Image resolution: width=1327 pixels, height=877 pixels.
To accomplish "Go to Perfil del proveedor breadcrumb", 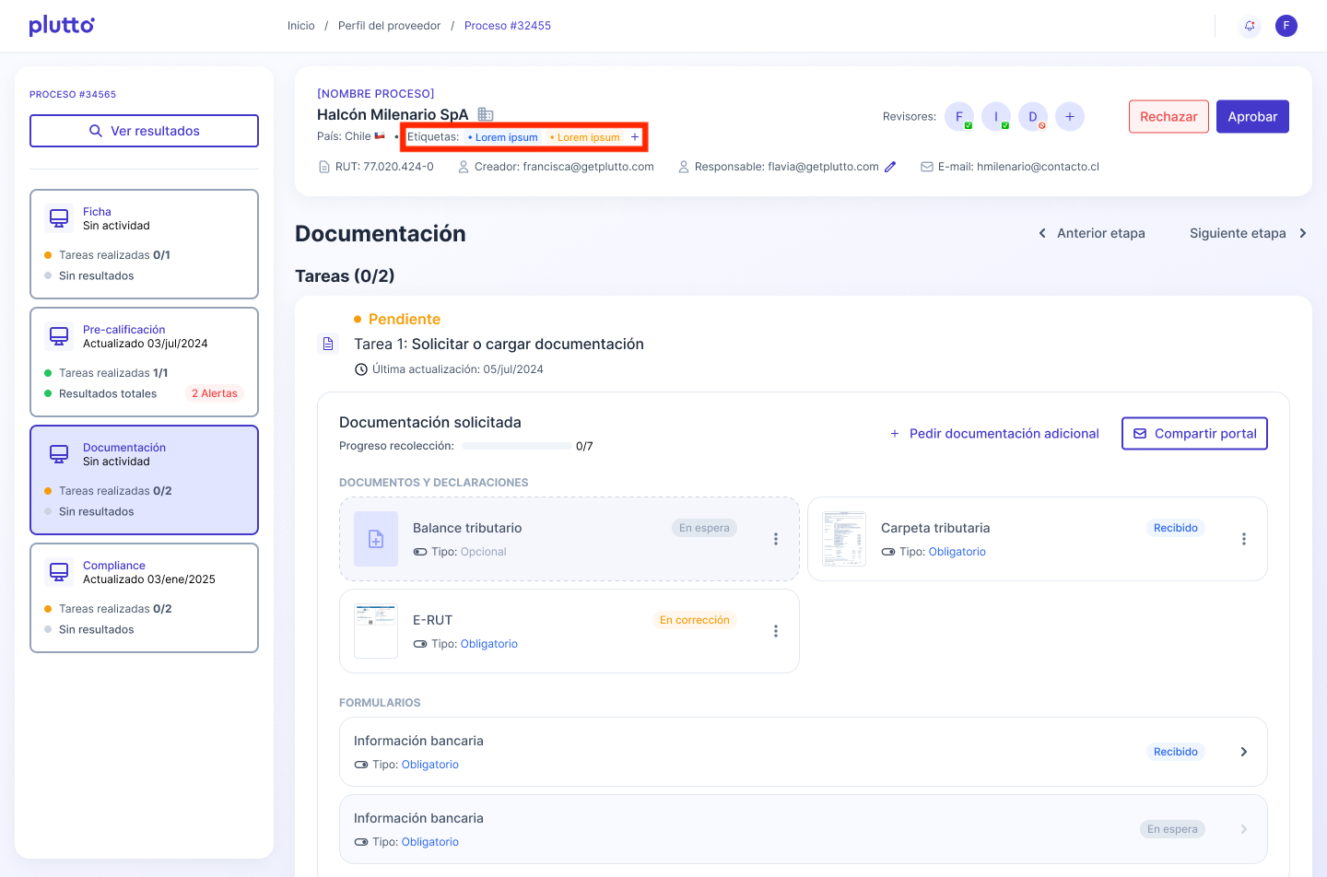I will click(389, 26).
